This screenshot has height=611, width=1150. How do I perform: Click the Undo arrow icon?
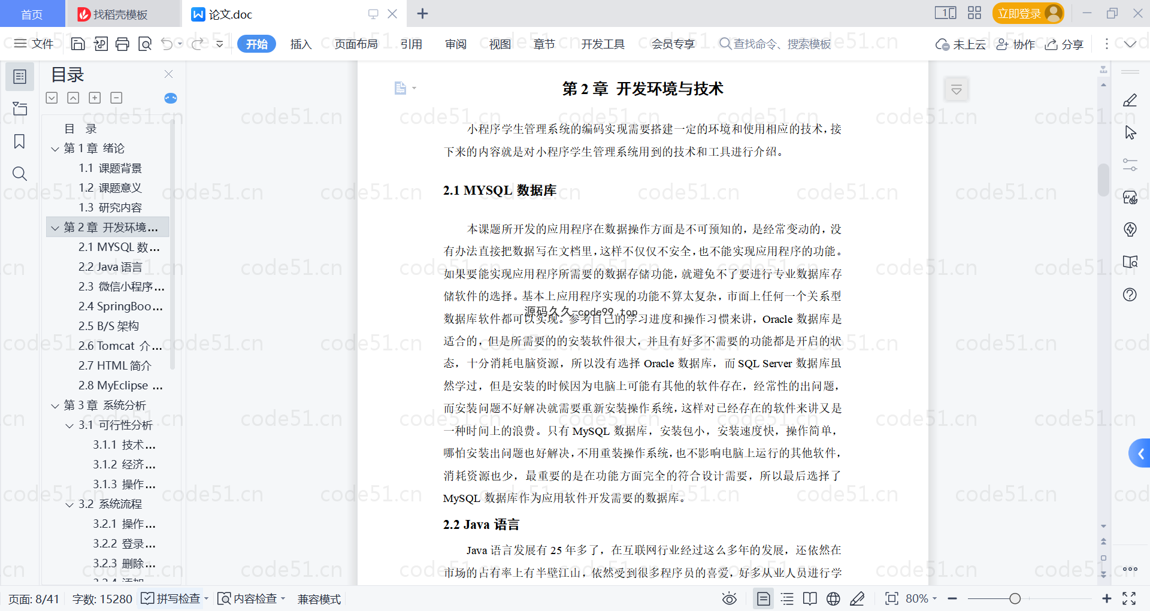(x=167, y=44)
